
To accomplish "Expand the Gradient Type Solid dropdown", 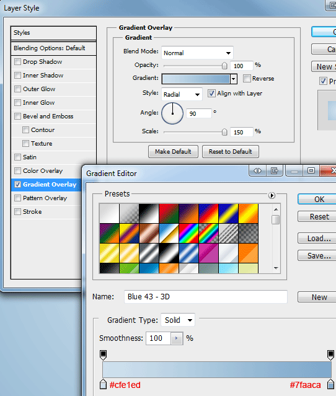I will point(178,320).
